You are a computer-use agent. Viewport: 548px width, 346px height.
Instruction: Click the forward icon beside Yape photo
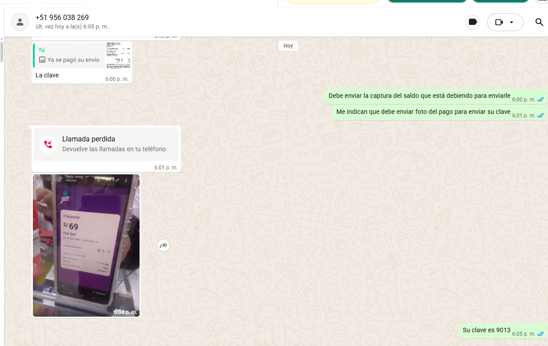tap(164, 245)
